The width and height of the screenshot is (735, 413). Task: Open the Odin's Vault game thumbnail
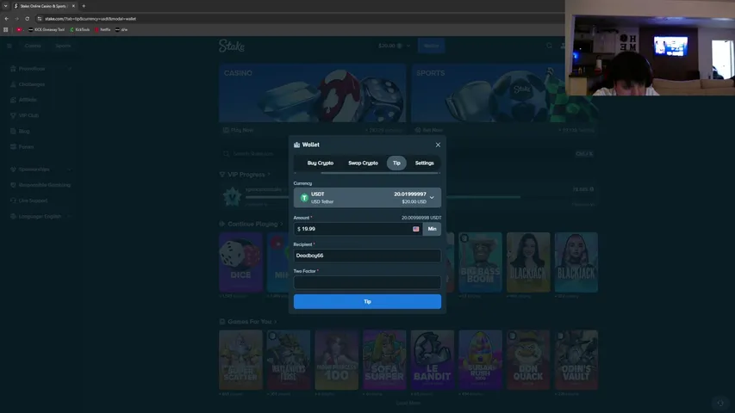point(576,361)
